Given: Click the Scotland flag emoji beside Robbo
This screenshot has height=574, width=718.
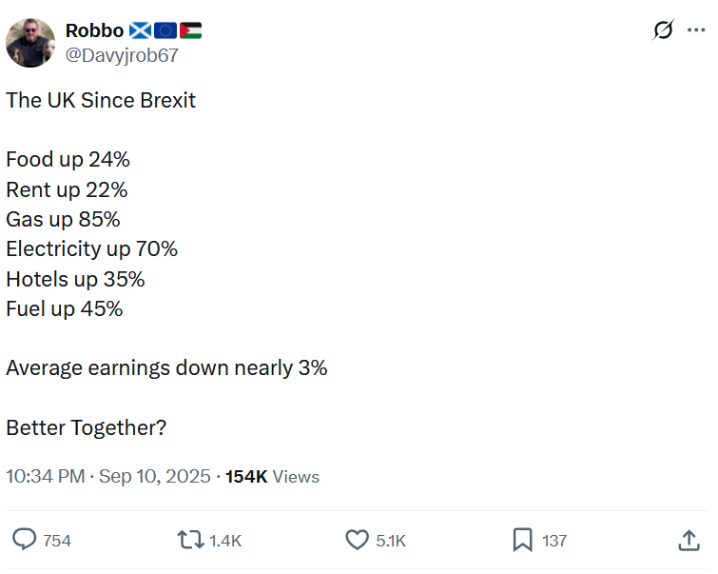Looking at the screenshot, I should coord(141,30).
